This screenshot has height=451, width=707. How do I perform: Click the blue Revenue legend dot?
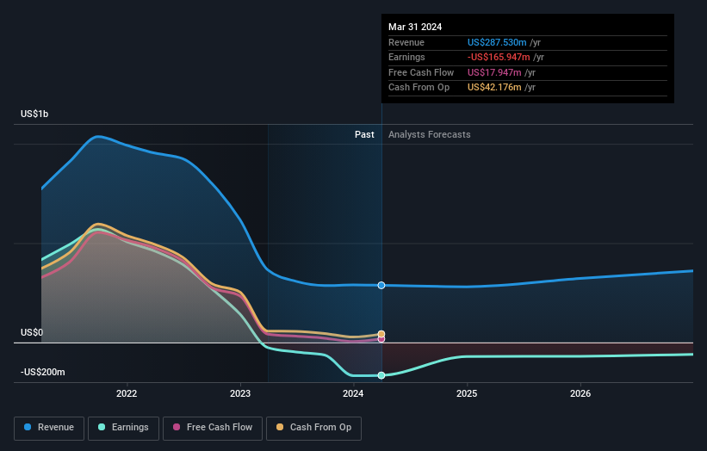28,427
